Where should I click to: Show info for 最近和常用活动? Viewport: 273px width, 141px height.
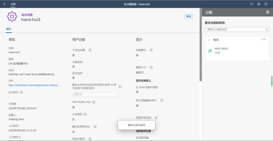[x=95, y=127]
